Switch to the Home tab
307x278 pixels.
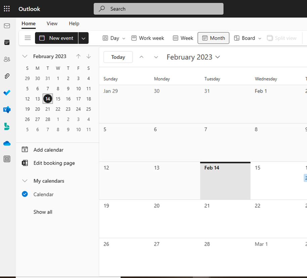click(29, 24)
